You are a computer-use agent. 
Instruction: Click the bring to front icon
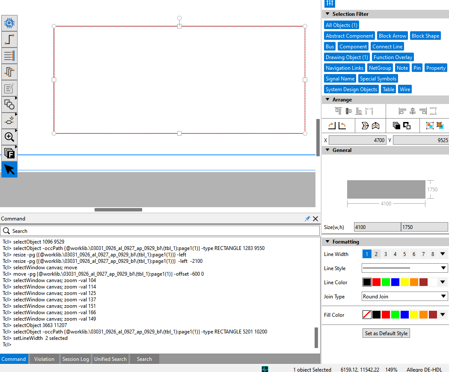pos(396,125)
